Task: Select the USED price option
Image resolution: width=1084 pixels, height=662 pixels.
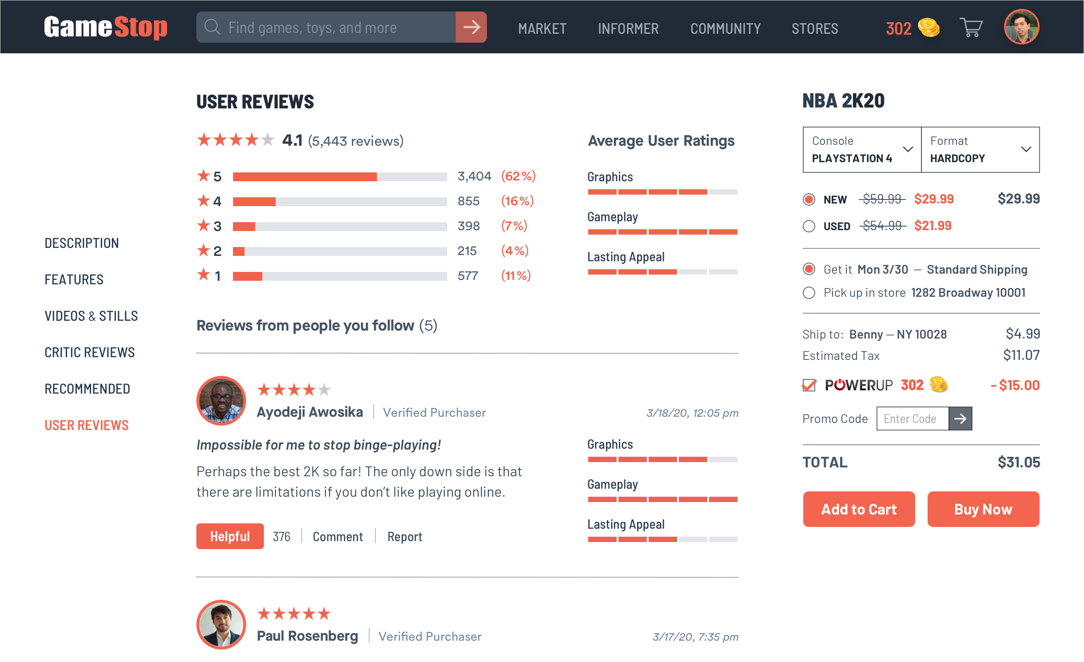Action: click(x=809, y=226)
